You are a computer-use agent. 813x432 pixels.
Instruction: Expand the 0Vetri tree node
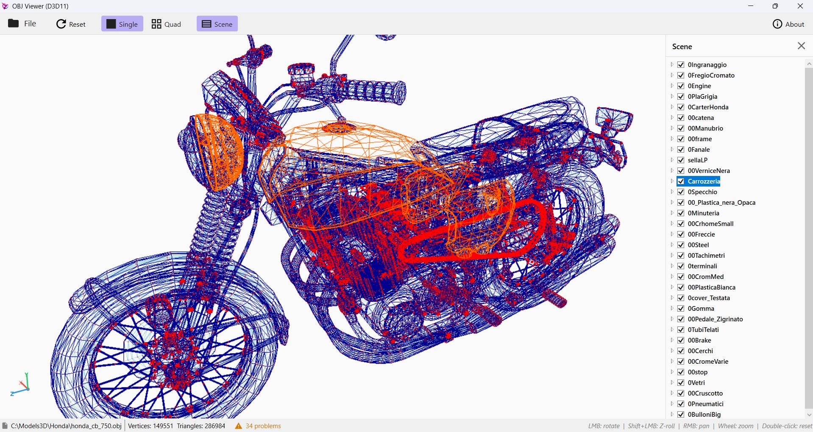click(672, 383)
